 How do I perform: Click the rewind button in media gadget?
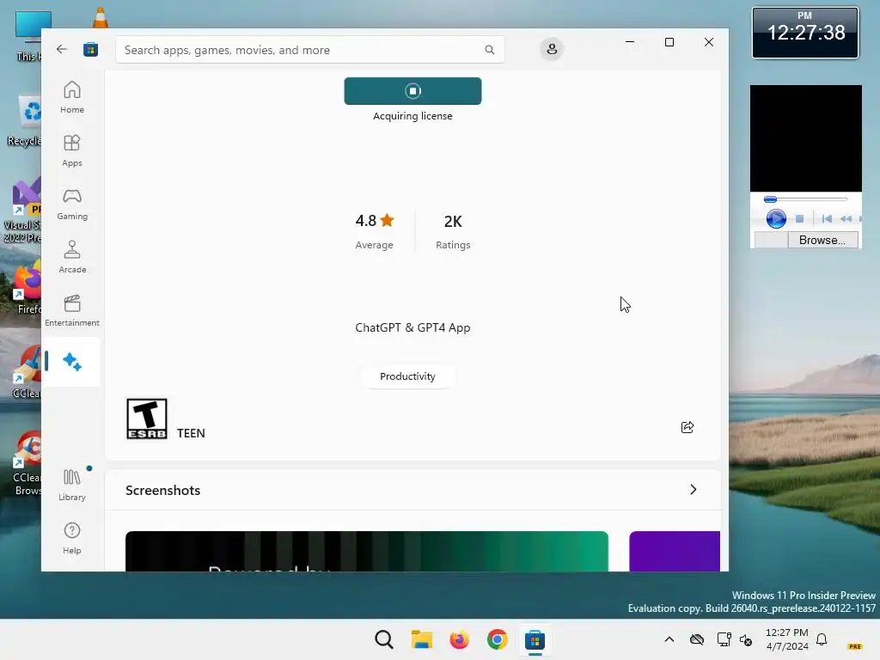point(846,219)
